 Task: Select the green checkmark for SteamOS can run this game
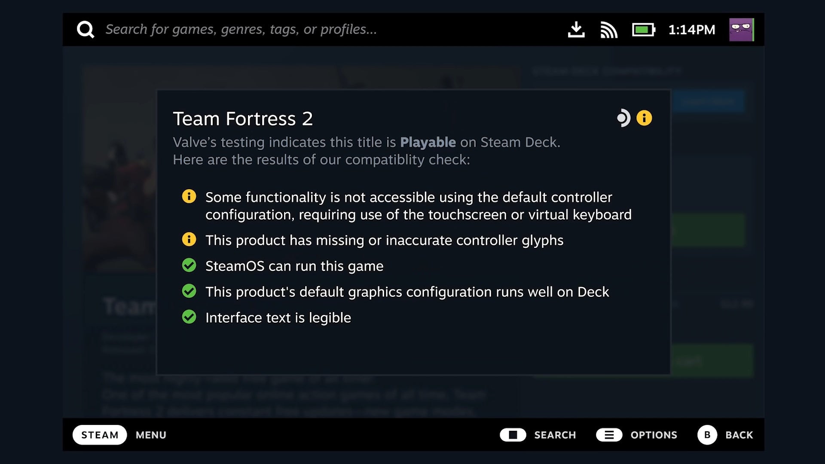189,266
